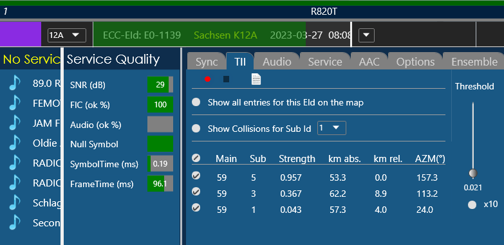Enable Show Collisions for Sub Id
Screen dimensions: 504x245
tap(196, 129)
